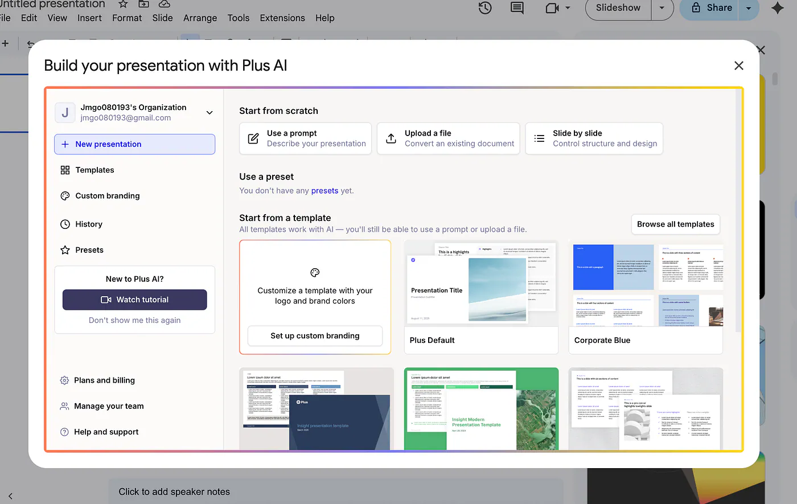Follow the presets link

coord(324,191)
